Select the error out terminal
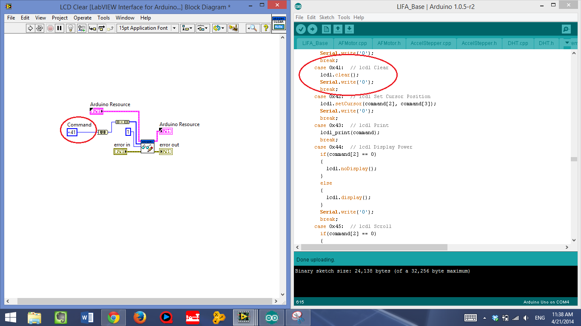 (x=166, y=152)
